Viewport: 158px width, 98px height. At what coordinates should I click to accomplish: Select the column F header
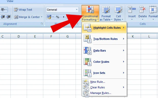(x=51, y=36)
